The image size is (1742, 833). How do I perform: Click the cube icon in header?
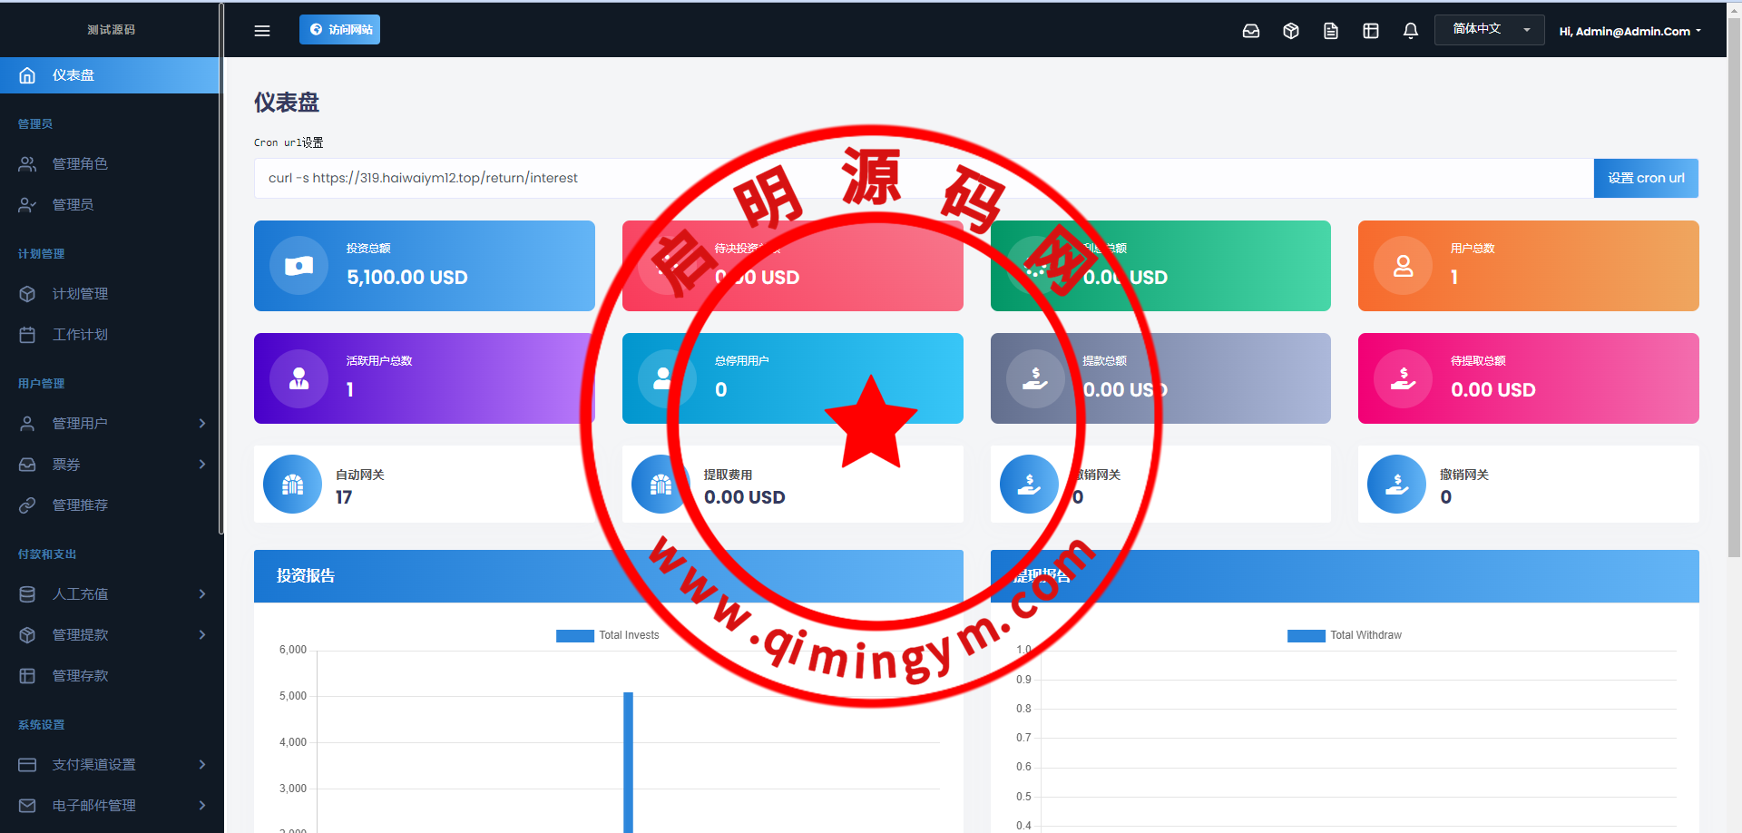click(1290, 31)
